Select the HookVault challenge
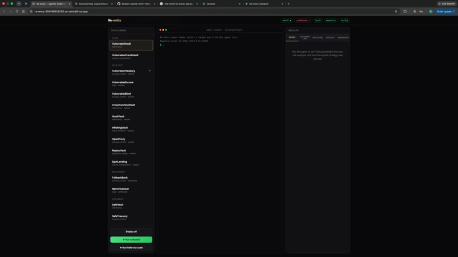Image resolution: width=458 pixels, height=257 pixels. (131, 117)
